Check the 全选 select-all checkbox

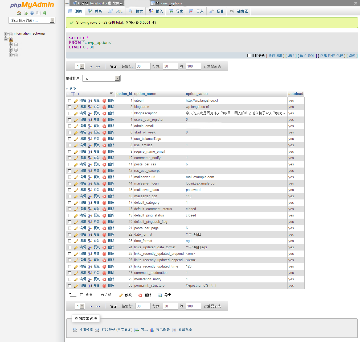(81, 295)
